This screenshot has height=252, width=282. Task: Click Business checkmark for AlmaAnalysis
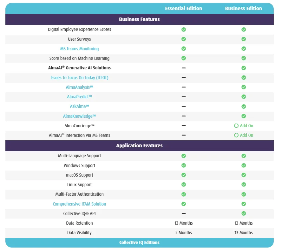[x=244, y=87]
